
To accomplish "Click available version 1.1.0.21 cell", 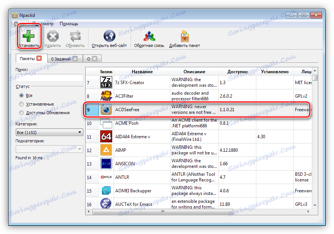I will pyautogui.click(x=237, y=110).
